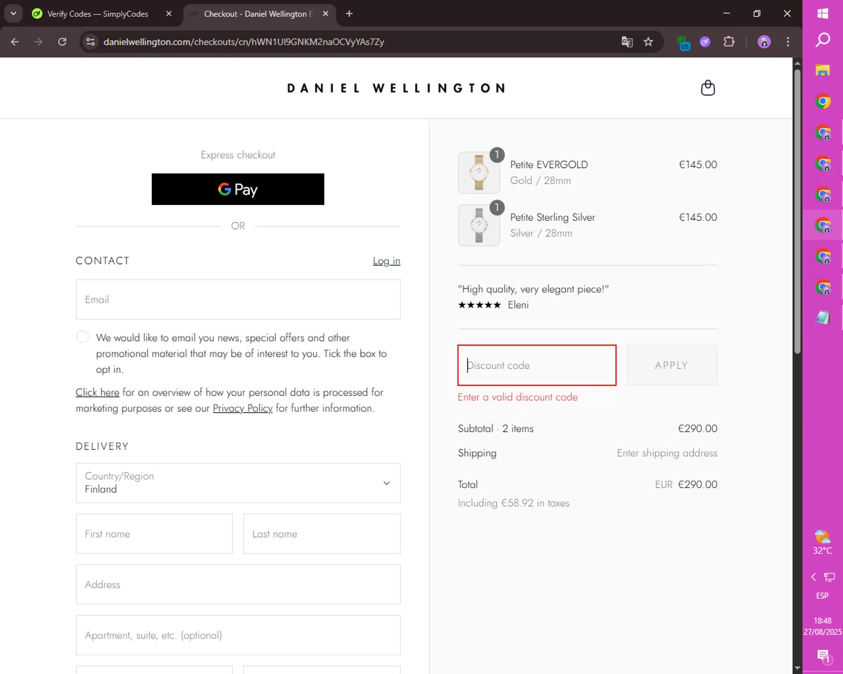
Task: Open the weather widget showing 32°C
Action: 822,542
